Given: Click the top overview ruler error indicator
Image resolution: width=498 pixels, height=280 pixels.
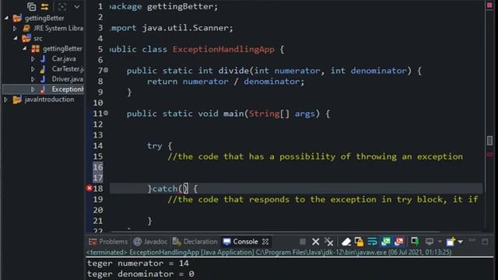Looking at the screenshot, I should click(489, 5).
